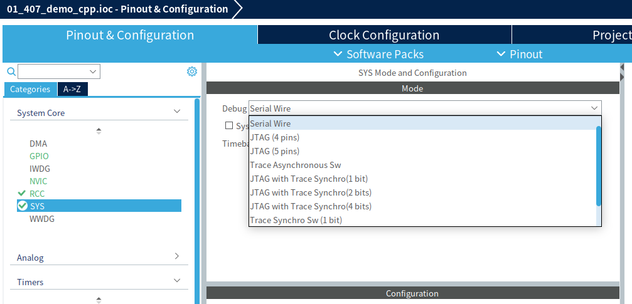The height and width of the screenshot is (304, 632).
Task: Open the Debug mode combo box
Action: (424, 108)
